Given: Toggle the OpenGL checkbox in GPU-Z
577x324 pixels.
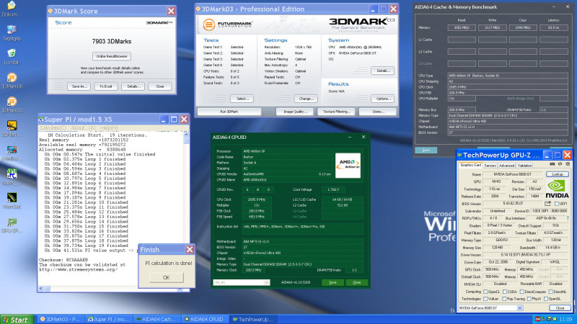Looking at the screenshot, I should click(546, 299).
